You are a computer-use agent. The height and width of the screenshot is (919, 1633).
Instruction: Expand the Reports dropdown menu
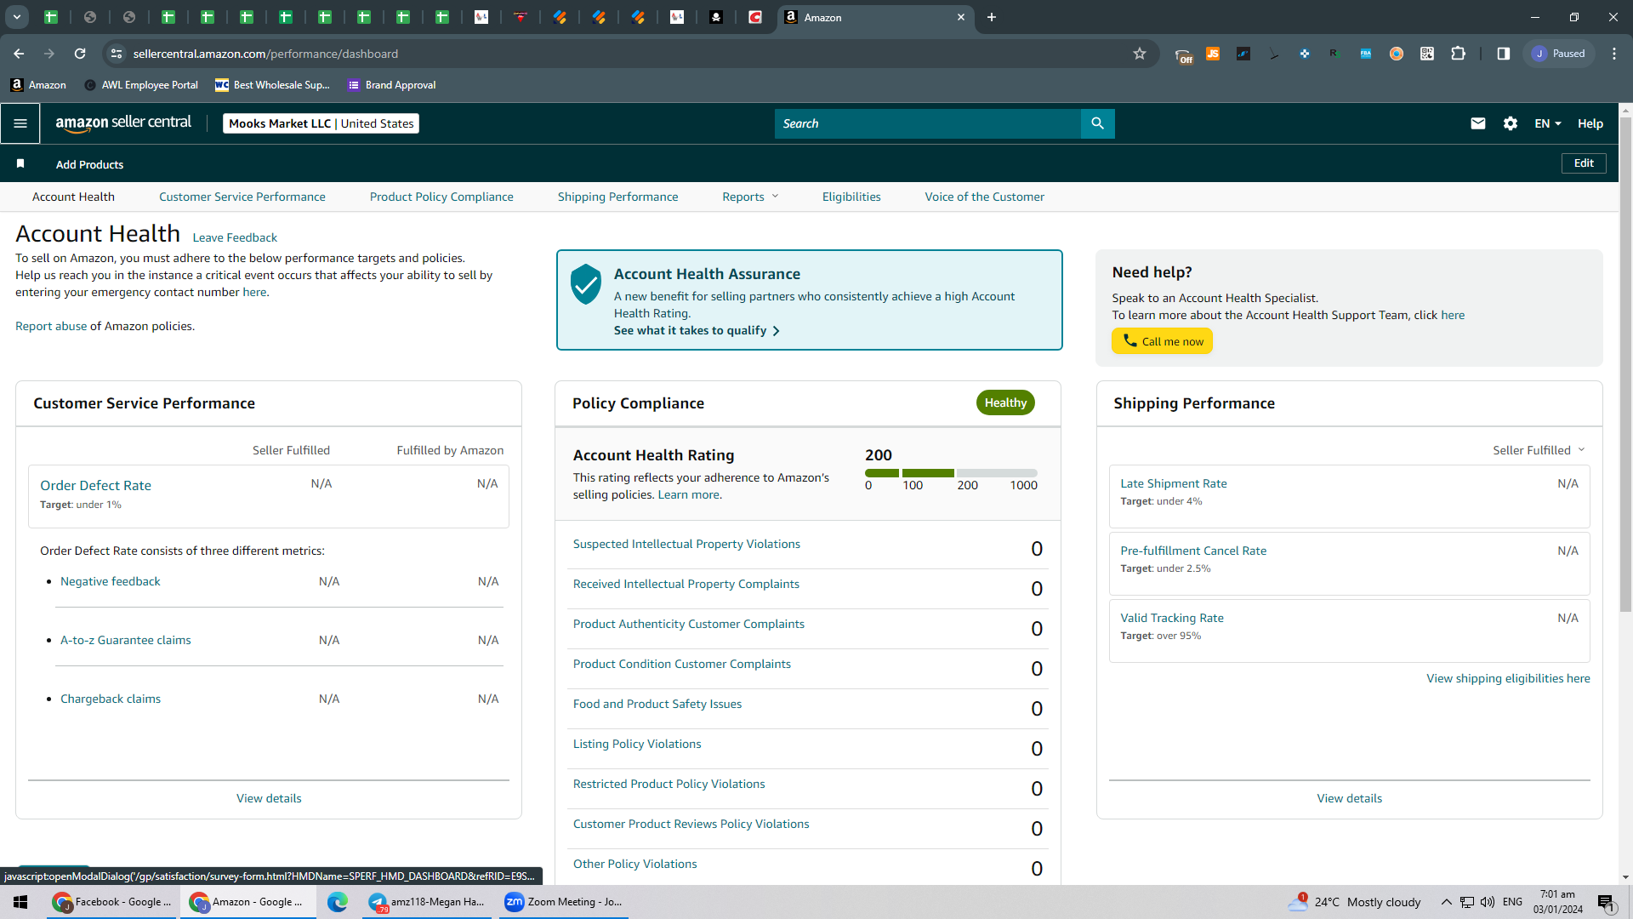pos(750,197)
